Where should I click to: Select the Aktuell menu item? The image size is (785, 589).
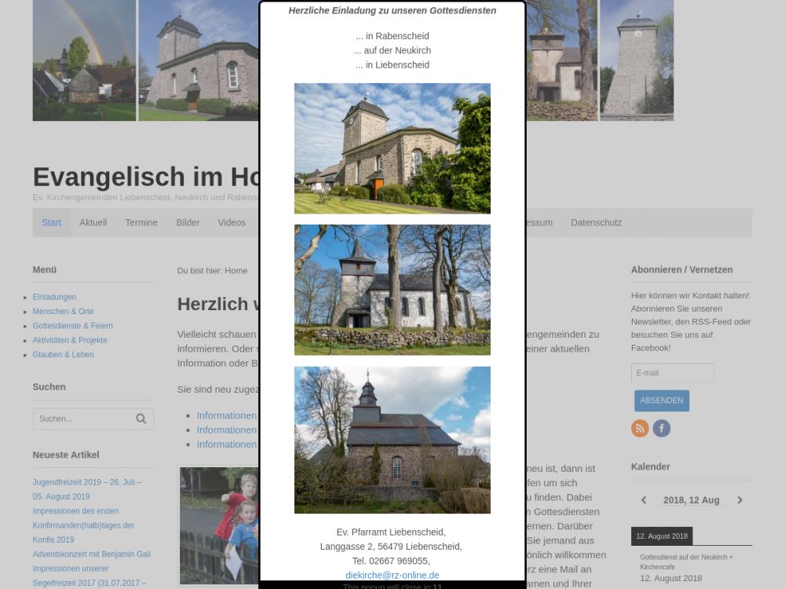[x=93, y=223]
